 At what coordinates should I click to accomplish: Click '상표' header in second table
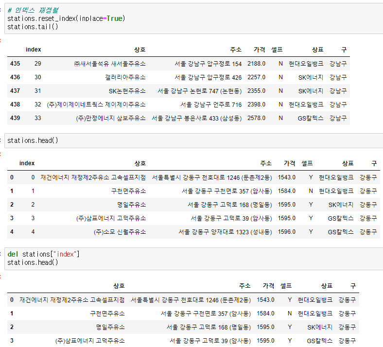[348, 163]
